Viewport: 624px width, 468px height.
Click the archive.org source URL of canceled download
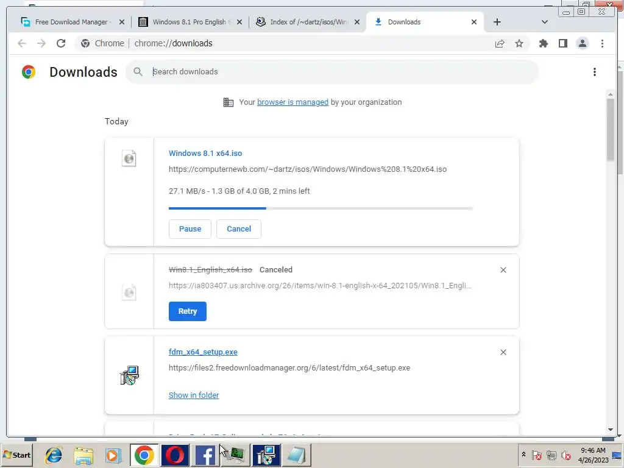coord(320,286)
